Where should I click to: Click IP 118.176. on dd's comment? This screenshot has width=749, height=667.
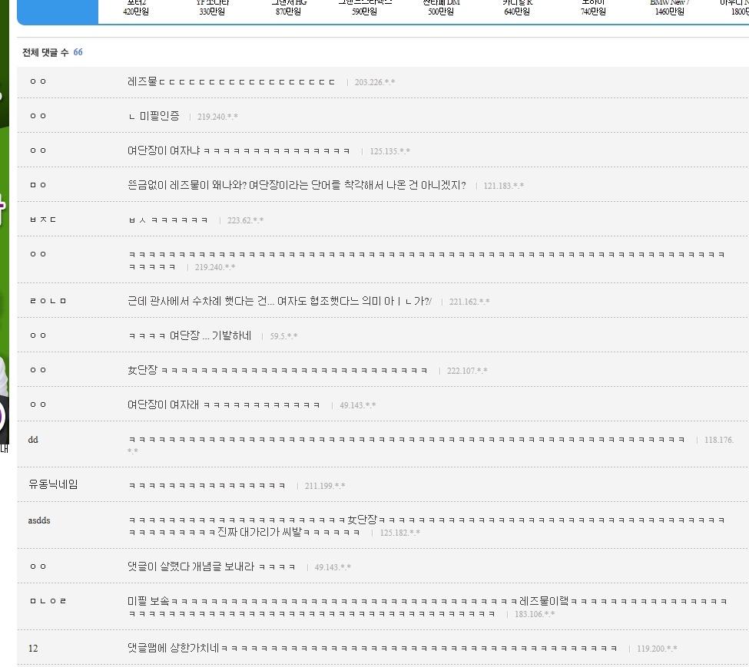coord(719,440)
